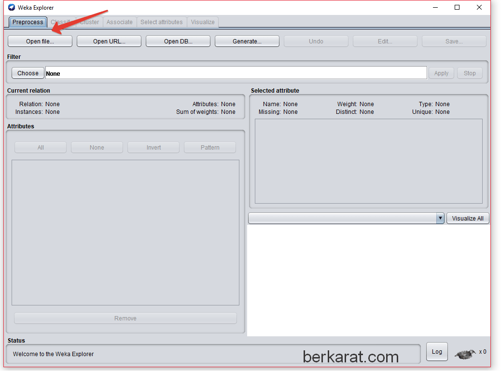The image size is (501, 373).
Task: Minimize the Weka Explorer window
Action: [435, 7]
